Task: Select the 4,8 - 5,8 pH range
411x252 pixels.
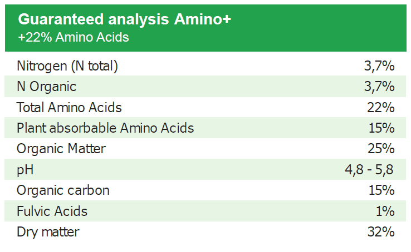Action: pyautogui.click(x=369, y=170)
